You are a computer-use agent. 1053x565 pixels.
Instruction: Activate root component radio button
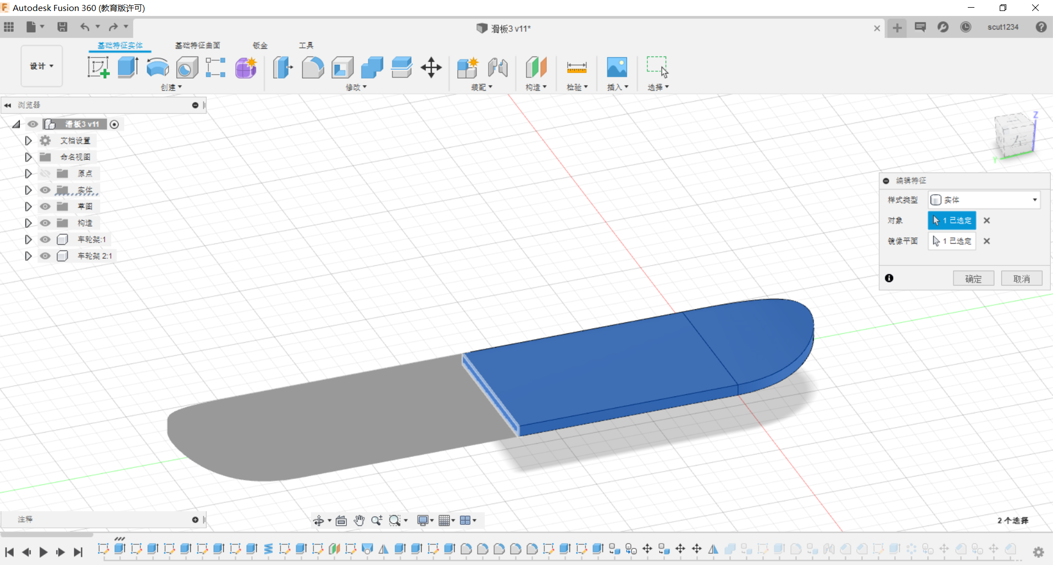pos(114,125)
